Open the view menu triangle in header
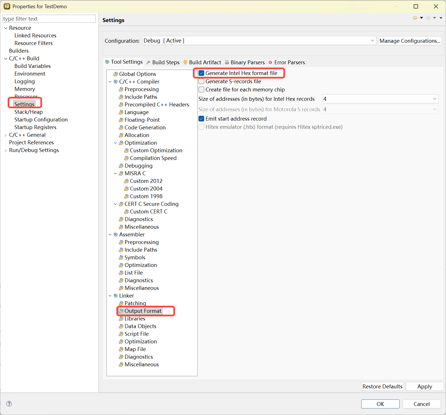 point(441,18)
